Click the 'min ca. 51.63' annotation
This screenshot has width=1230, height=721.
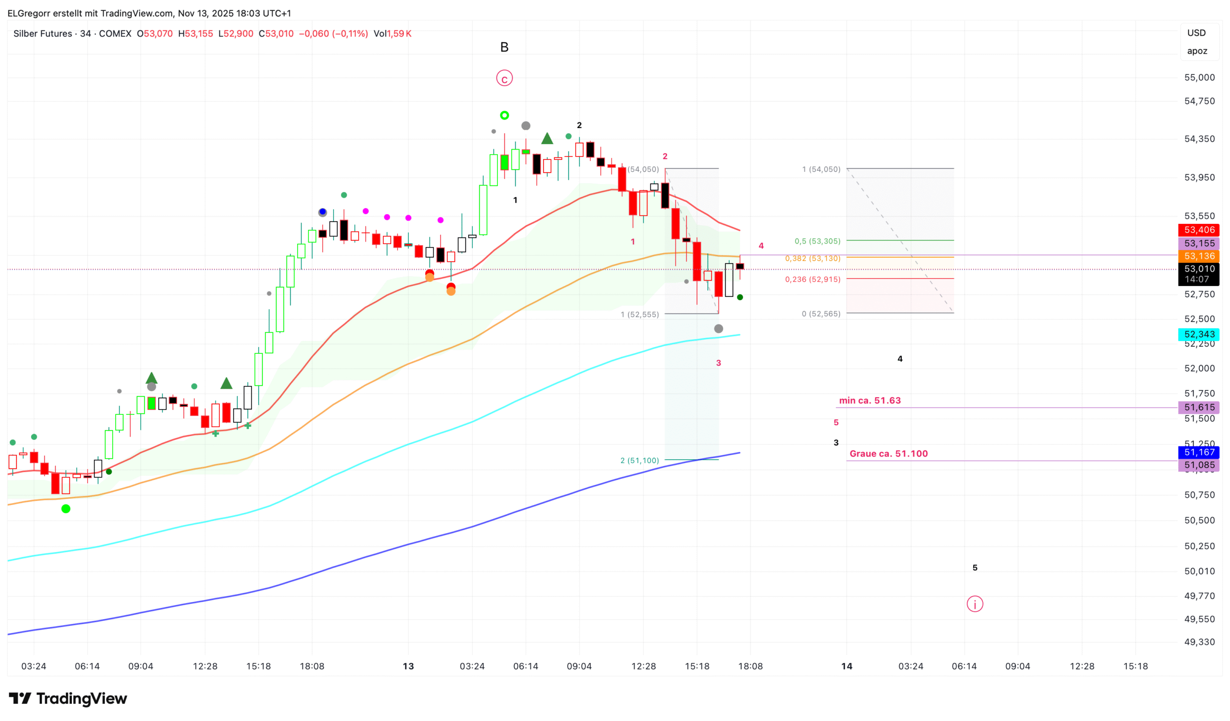[x=870, y=401]
